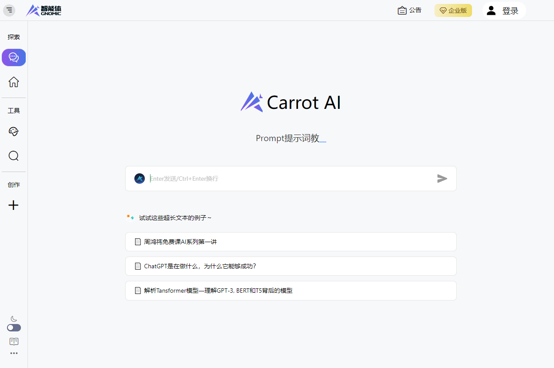Click the Prompt提示词教 subtitle text
The width and height of the screenshot is (554, 368).
coord(287,138)
